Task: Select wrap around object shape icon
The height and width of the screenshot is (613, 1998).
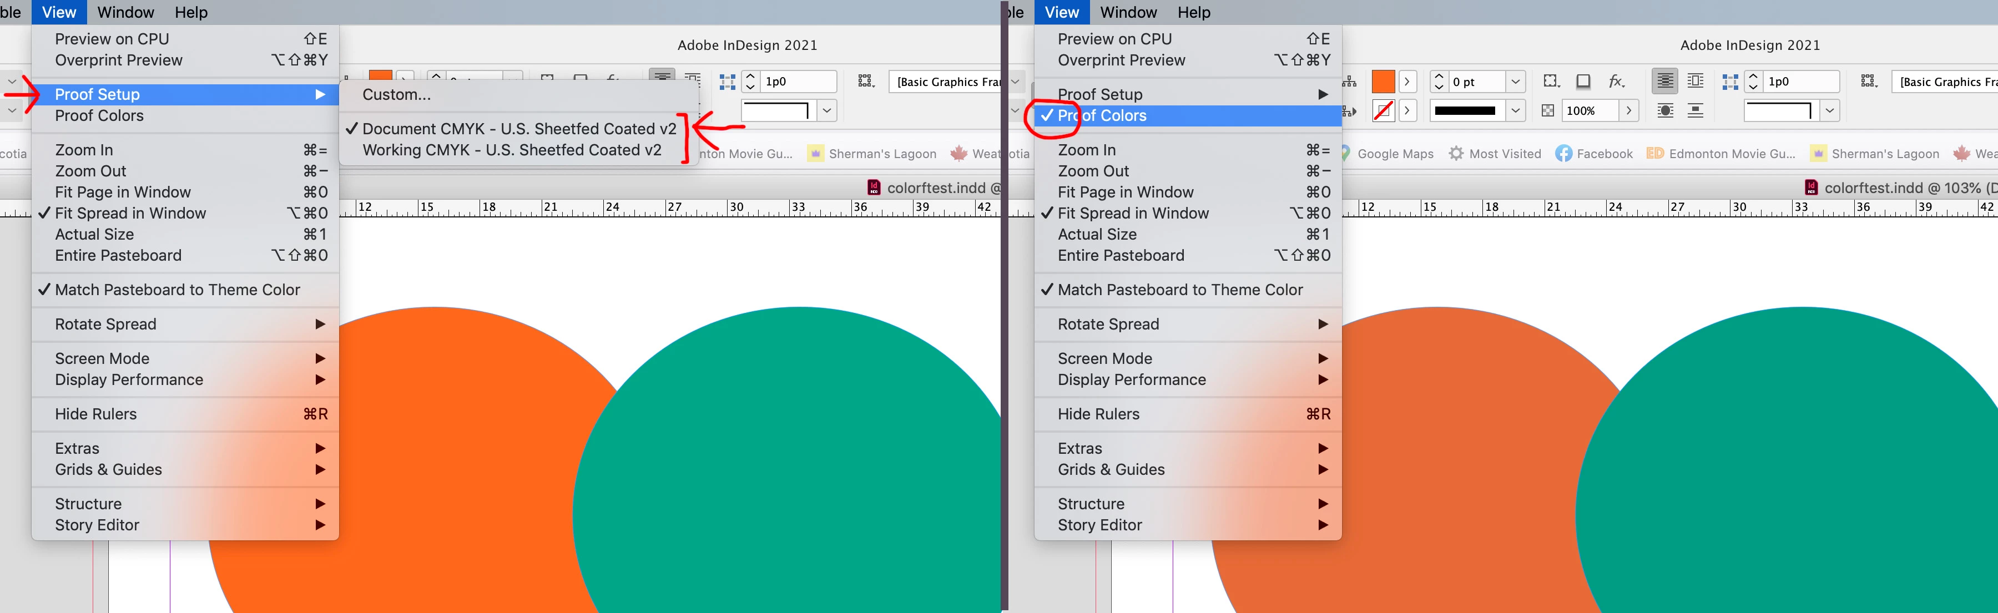Action: (x=1665, y=111)
